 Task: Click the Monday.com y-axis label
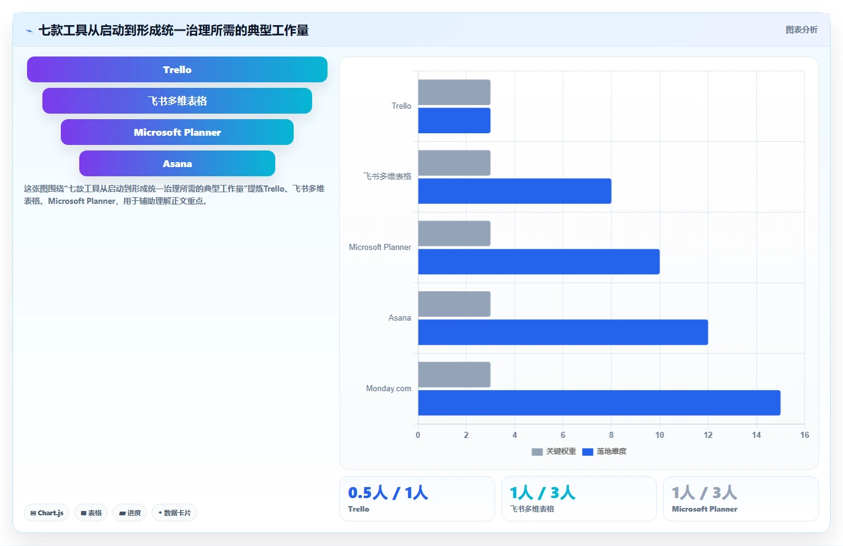click(388, 389)
